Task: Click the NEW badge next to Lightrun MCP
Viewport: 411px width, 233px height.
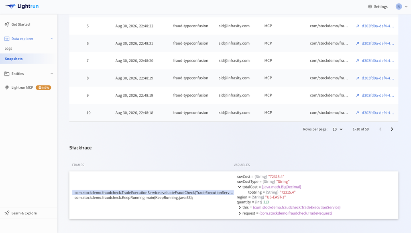Action: click(x=43, y=88)
